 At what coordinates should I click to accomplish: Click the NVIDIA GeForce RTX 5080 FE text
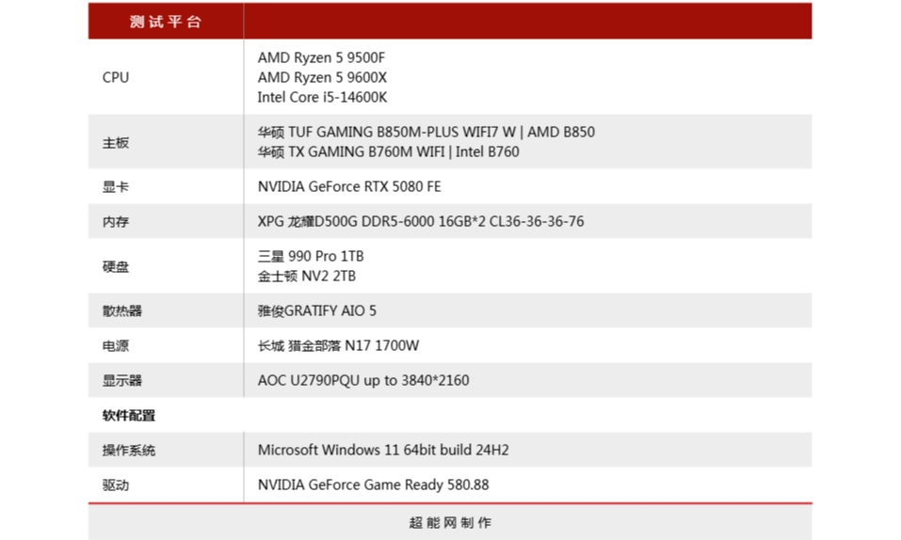349,186
